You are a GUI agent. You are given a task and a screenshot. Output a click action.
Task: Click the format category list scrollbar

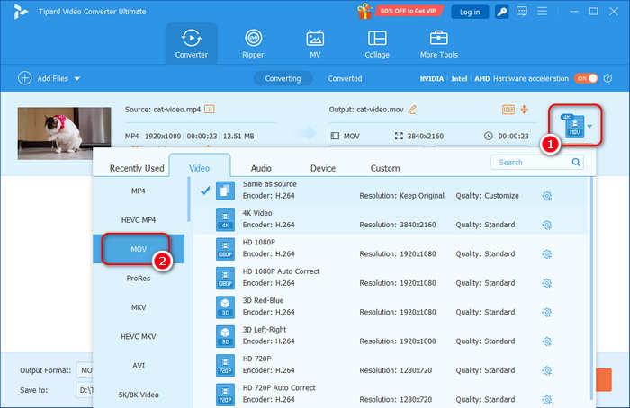188,200
